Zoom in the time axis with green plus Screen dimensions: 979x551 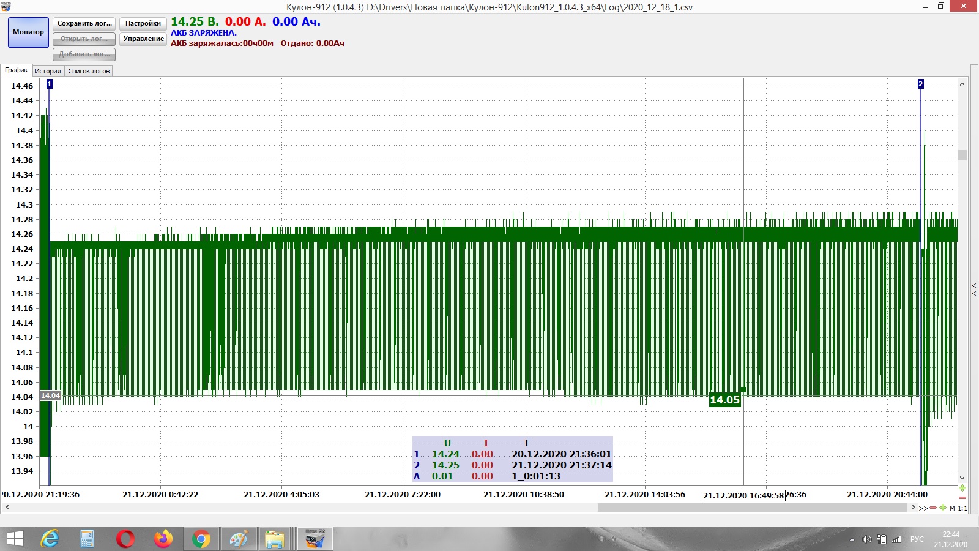[x=943, y=508]
